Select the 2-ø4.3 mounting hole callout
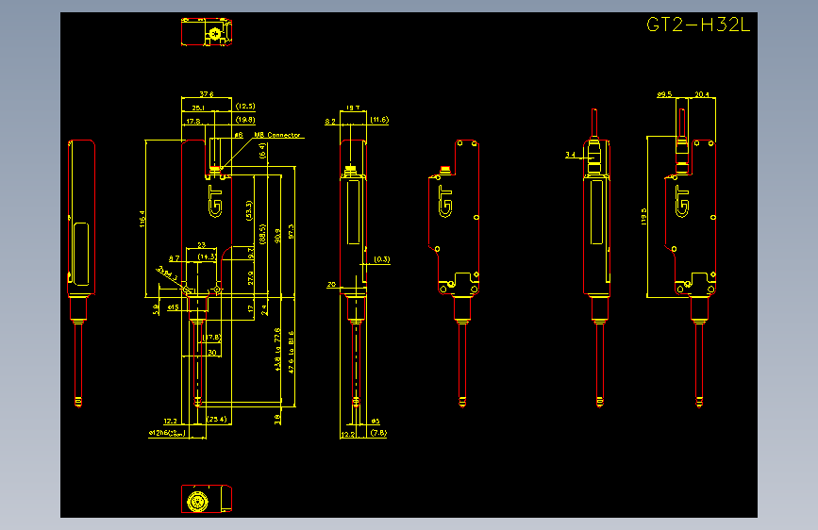818x530 pixels. tap(167, 273)
